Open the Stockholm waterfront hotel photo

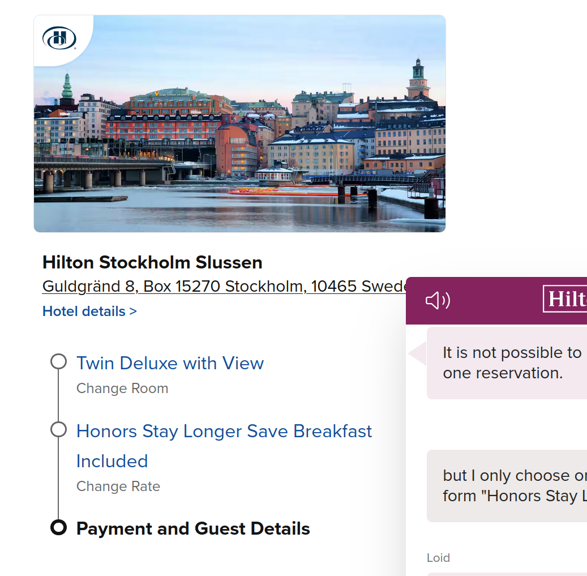[x=239, y=123]
